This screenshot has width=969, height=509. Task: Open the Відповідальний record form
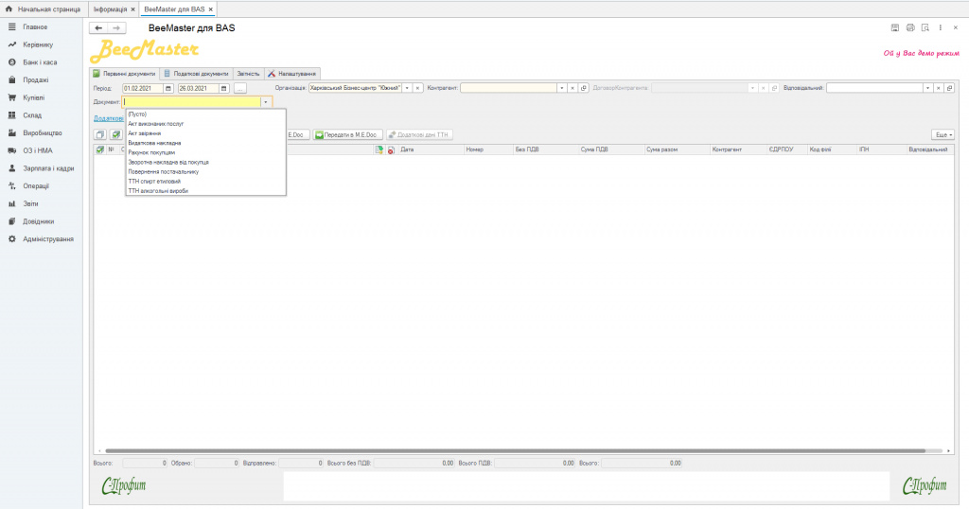pos(950,88)
